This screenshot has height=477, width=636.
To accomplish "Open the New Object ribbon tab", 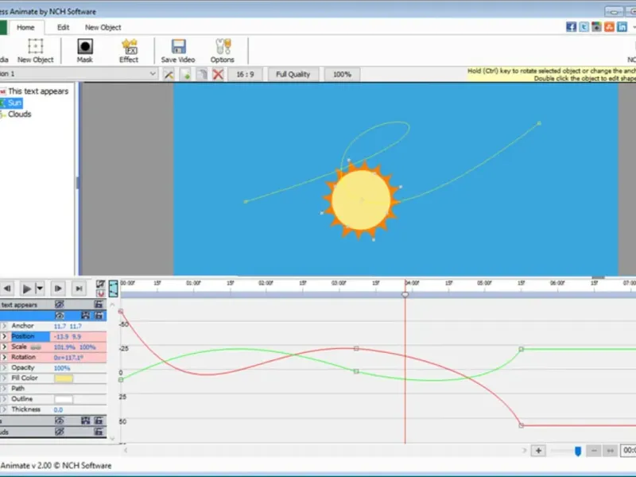I will point(103,27).
